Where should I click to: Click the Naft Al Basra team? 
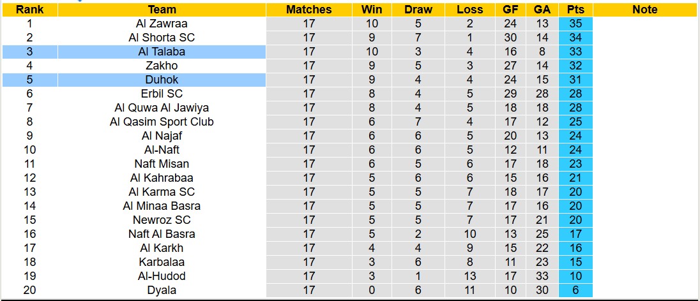(x=162, y=234)
